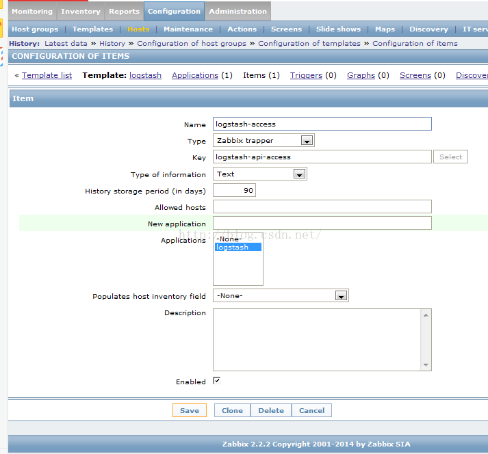This screenshot has height=454, width=488.
Task: Toggle the Enabled checkbox
Action: [x=216, y=381]
